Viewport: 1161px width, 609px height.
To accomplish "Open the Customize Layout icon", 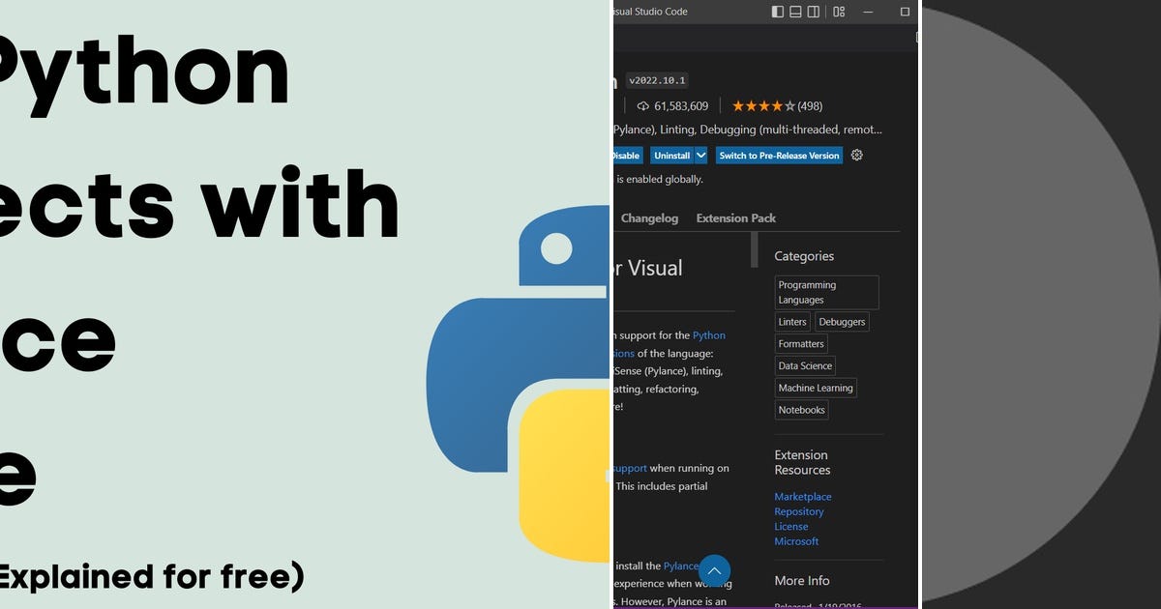I will coord(838,12).
